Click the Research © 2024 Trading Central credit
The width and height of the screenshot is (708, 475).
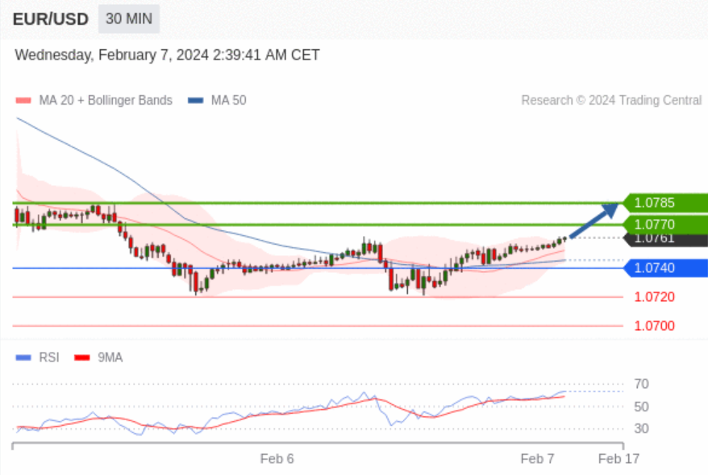[x=611, y=100]
